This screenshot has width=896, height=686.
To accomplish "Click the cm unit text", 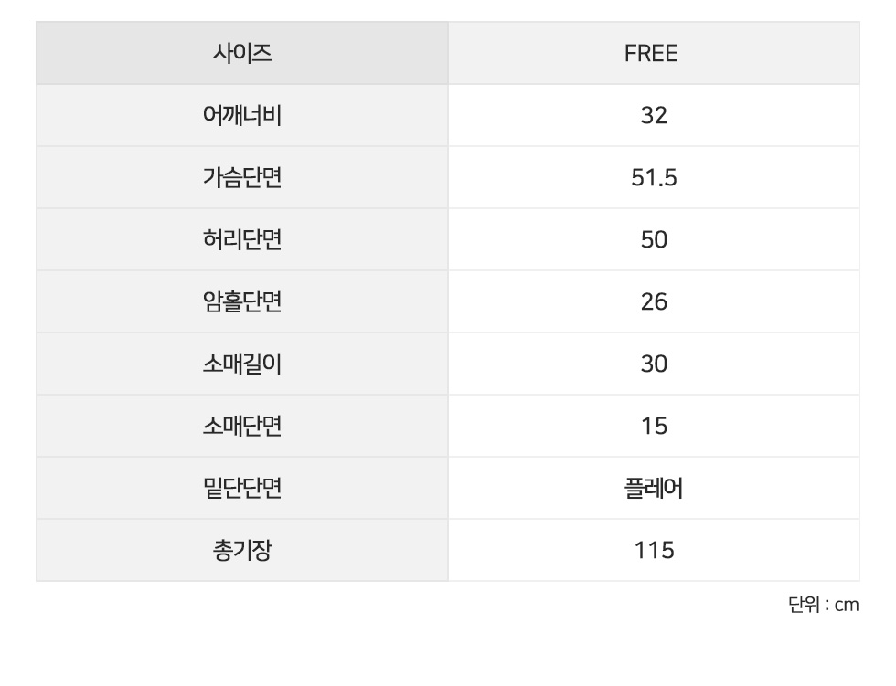I will tap(847, 605).
